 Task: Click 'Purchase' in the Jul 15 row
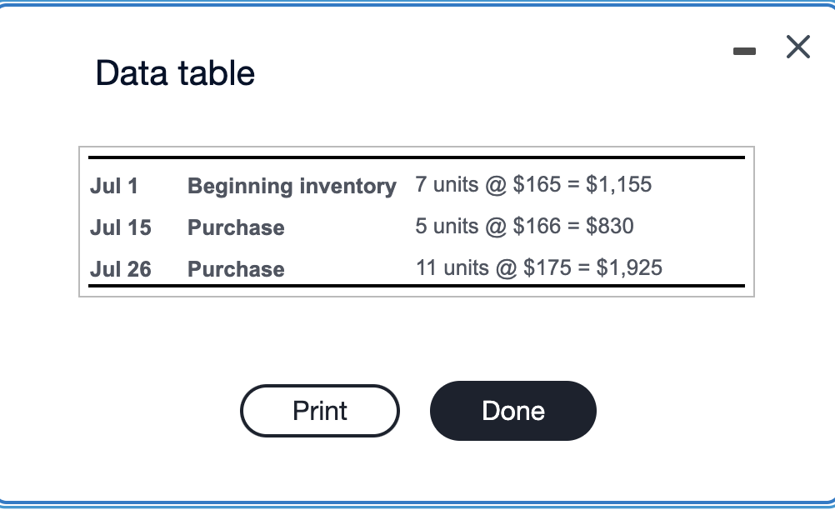point(236,227)
